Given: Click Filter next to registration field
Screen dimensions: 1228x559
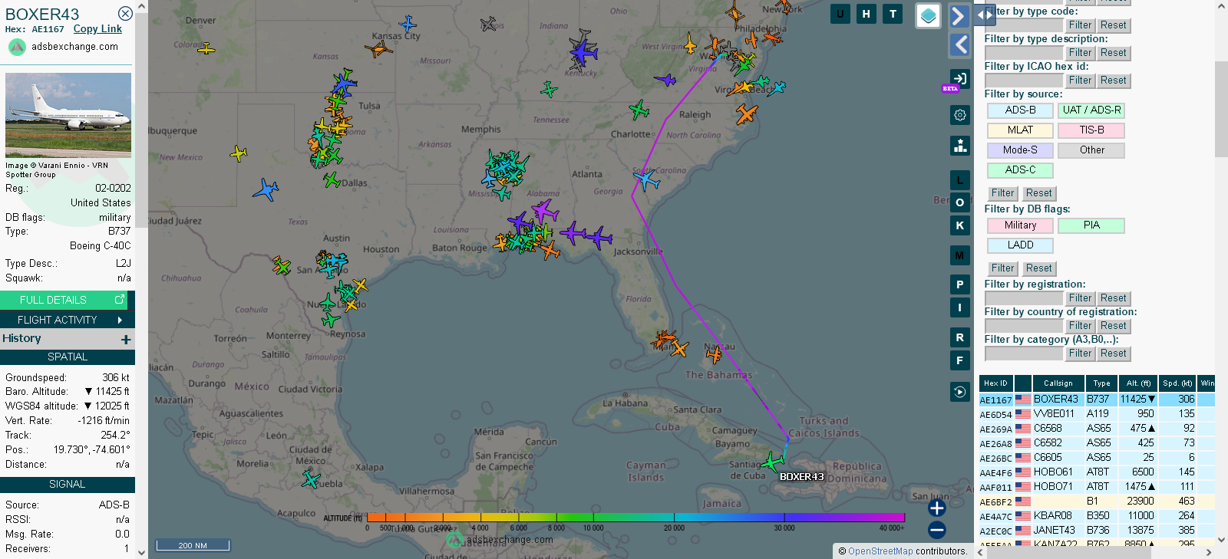Looking at the screenshot, I should click(1080, 298).
